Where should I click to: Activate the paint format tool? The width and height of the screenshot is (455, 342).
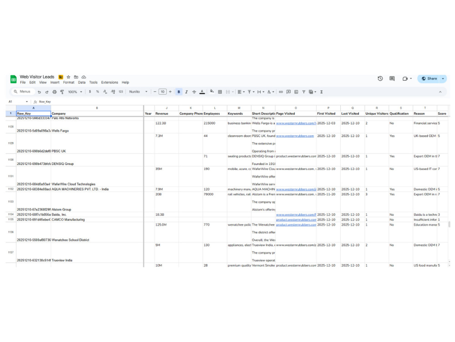click(62, 92)
